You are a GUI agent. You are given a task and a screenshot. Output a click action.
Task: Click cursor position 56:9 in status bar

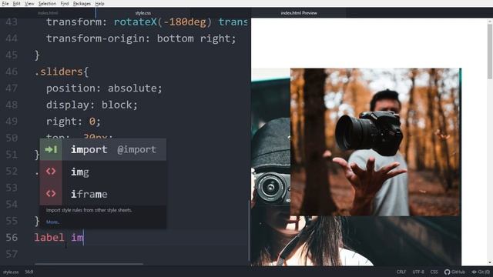click(x=29, y=272)
